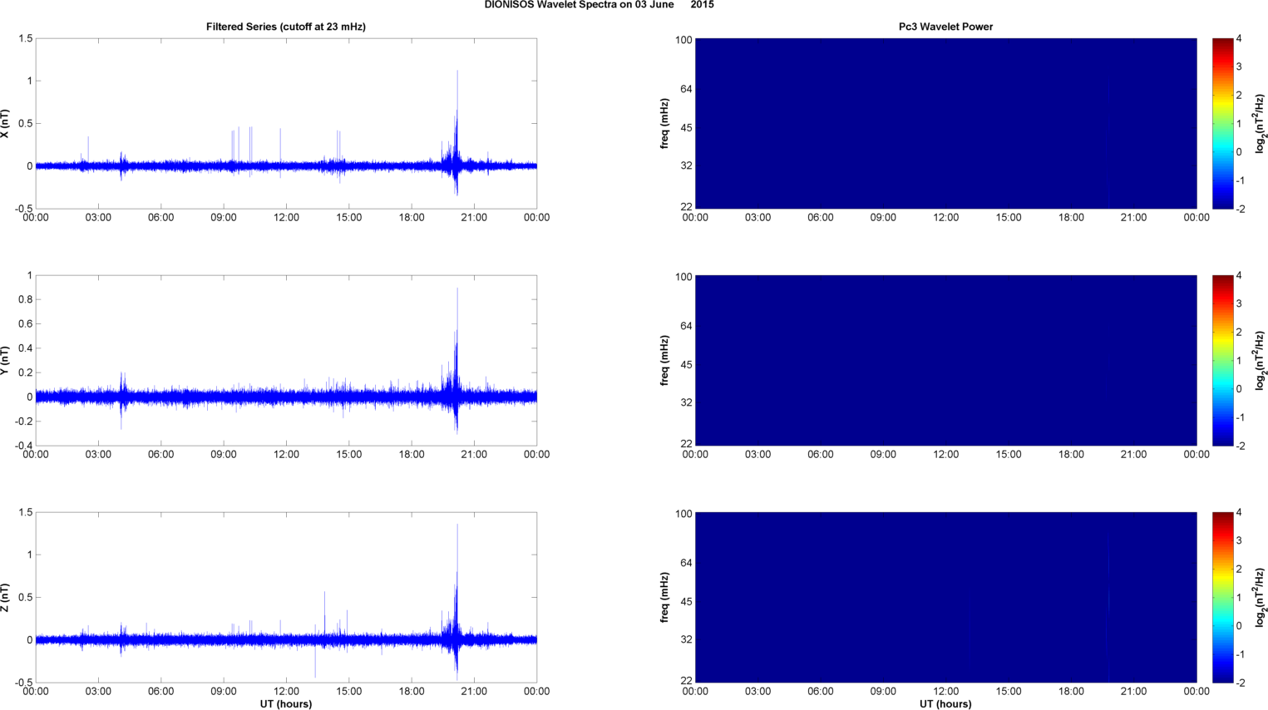
Task: Click the '4' tick on the top colorbar
Action: [1239, 39]
